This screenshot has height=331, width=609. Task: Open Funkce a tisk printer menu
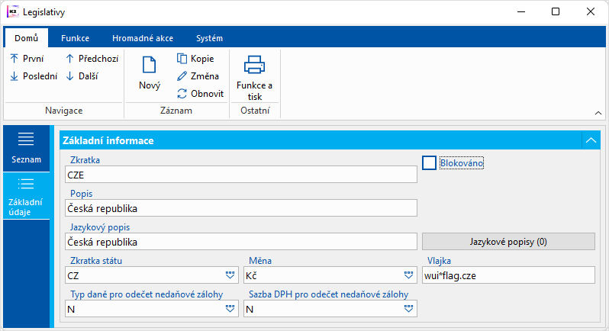click(x=254, y=78)
